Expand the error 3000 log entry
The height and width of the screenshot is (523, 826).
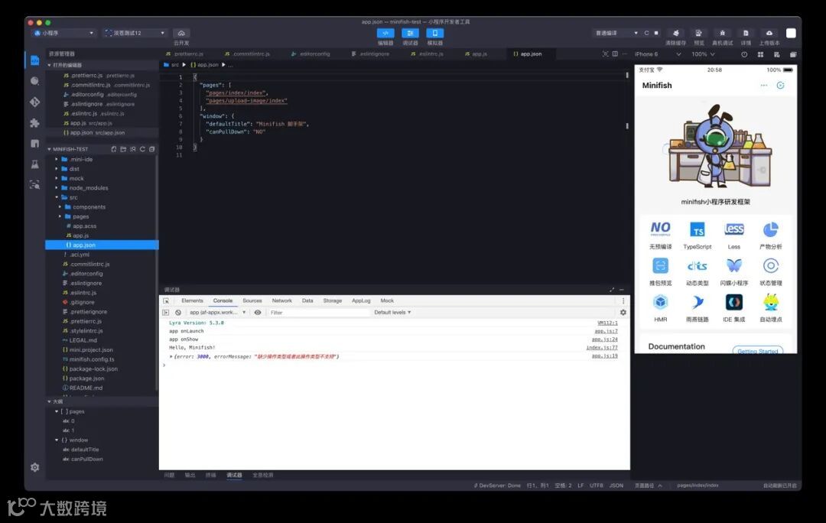171,356
